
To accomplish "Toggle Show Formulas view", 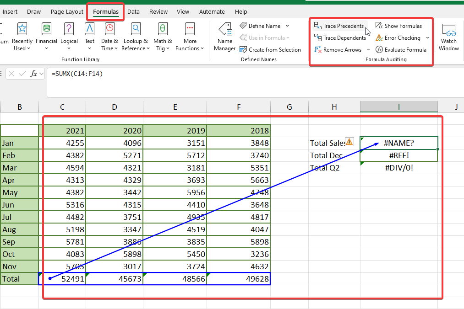I will 398,26.
